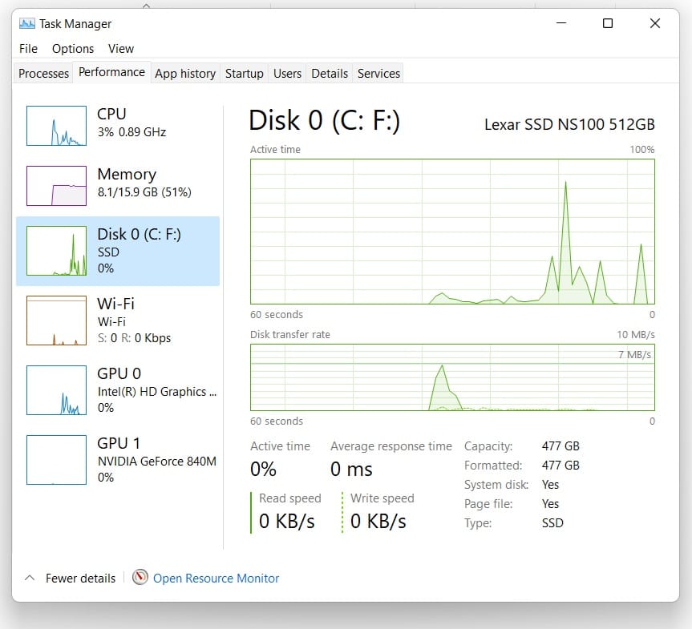Open the File menu
Viewport: 692px width, 629px height.
tap(28, 49)
